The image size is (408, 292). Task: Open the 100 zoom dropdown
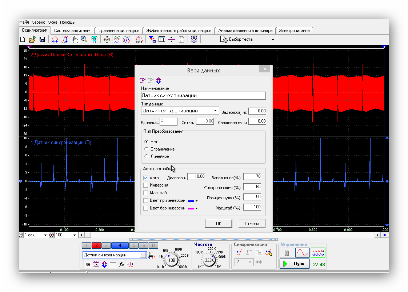75,235
